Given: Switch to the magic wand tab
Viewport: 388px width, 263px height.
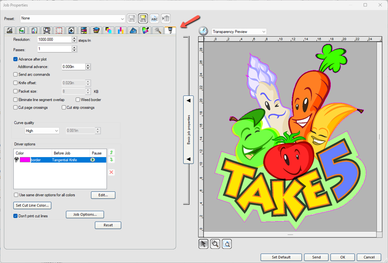Looking at the screenshot, I should tap(158, 31).
